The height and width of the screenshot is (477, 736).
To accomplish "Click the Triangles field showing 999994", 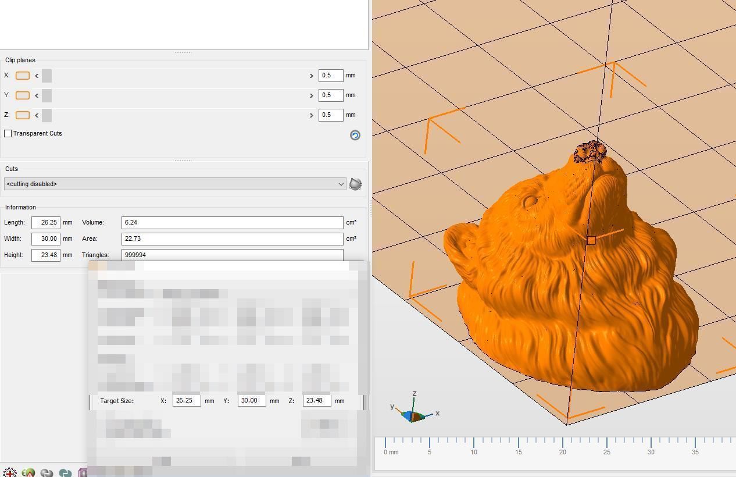I will click(x=233, y=255).
